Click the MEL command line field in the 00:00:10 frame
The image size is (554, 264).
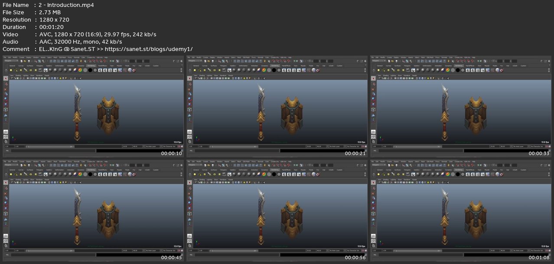(x=53, y=151)
